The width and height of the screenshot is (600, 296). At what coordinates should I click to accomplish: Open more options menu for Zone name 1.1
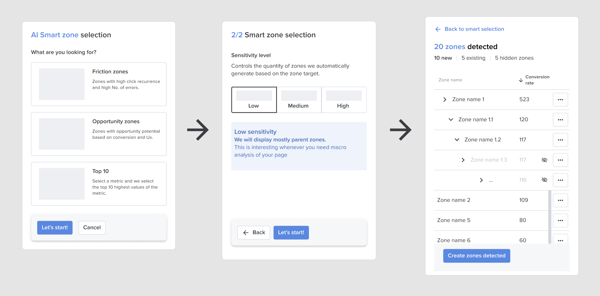coord(560,120)
